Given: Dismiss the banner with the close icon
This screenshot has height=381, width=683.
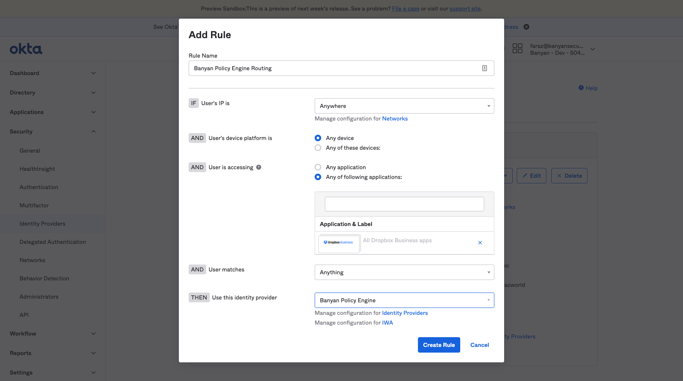Looking at the screenshot, I should coord(526,27).
